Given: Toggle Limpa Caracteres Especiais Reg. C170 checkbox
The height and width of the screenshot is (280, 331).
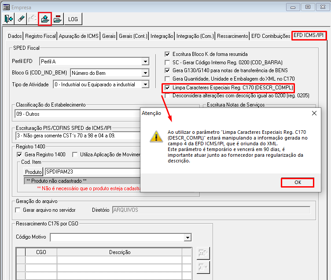Looking at the screenshot, I should tap(167, 88).
